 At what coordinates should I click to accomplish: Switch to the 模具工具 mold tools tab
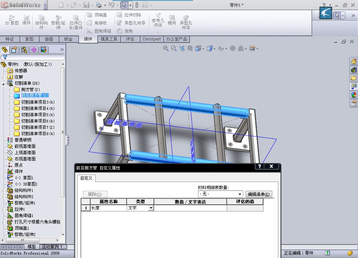coord(109,39)
